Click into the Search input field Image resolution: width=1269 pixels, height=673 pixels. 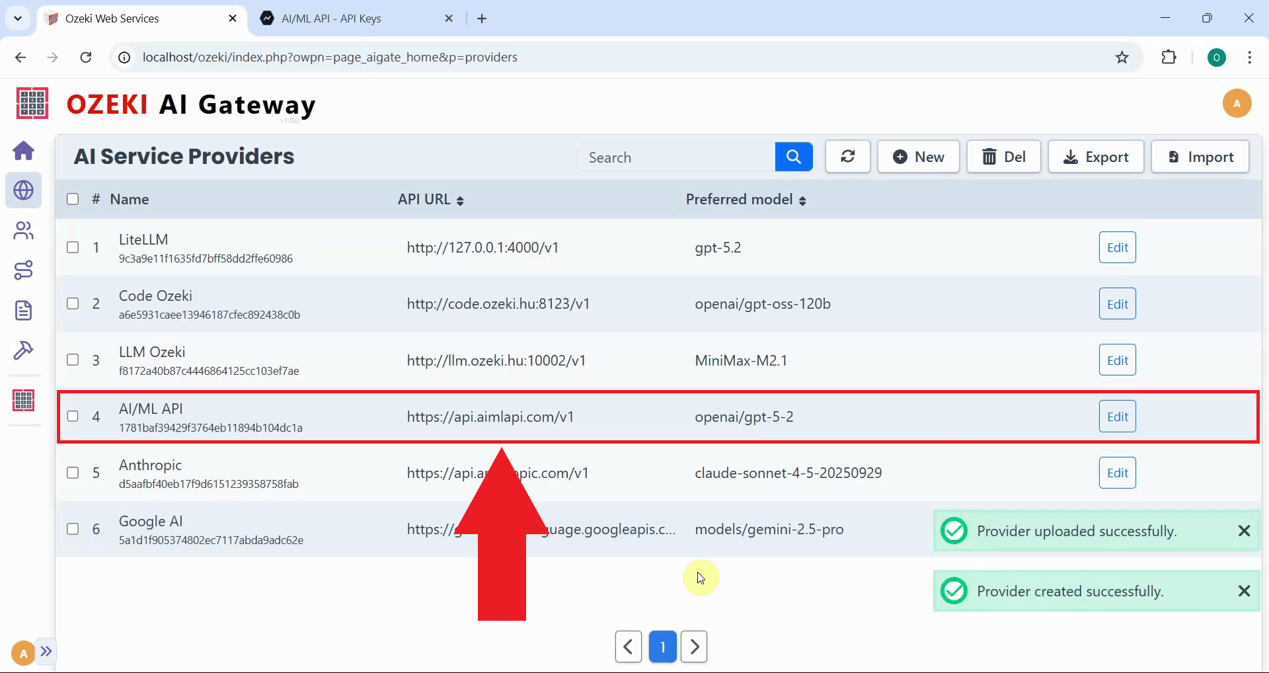[677, 157]
